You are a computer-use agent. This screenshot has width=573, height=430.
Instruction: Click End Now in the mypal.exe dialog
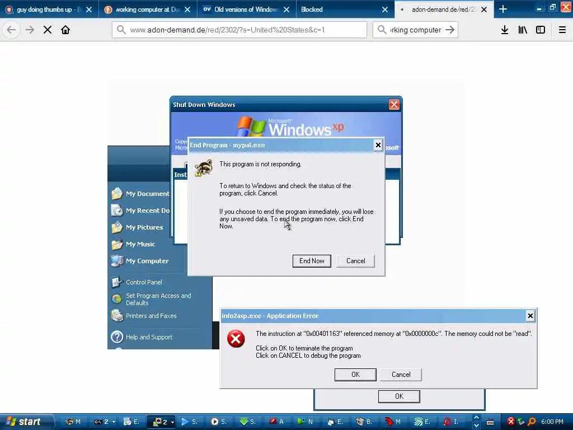(x=312, y=261)
